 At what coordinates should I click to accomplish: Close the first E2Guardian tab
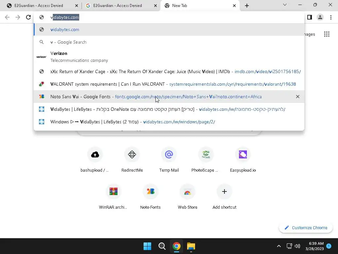[x=77, y=6]
